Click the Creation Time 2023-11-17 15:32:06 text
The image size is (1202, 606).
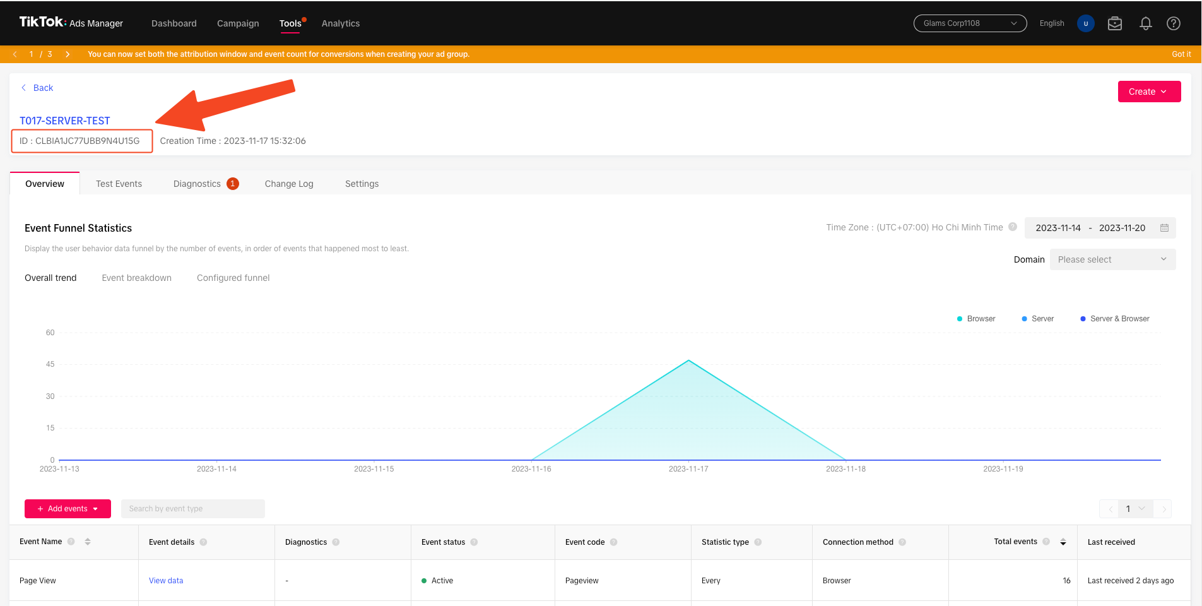tap(233, 141)
